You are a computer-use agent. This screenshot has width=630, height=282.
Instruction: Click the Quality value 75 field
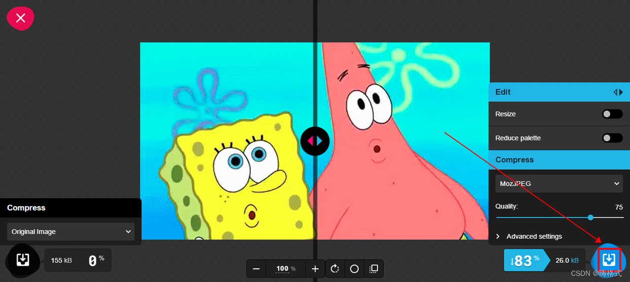(618, 207)
